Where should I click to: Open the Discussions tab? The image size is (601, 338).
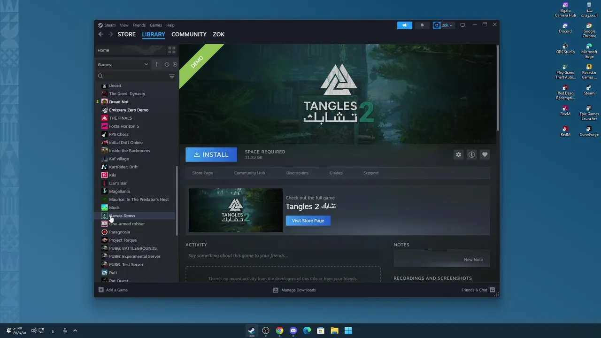(297, 173)
